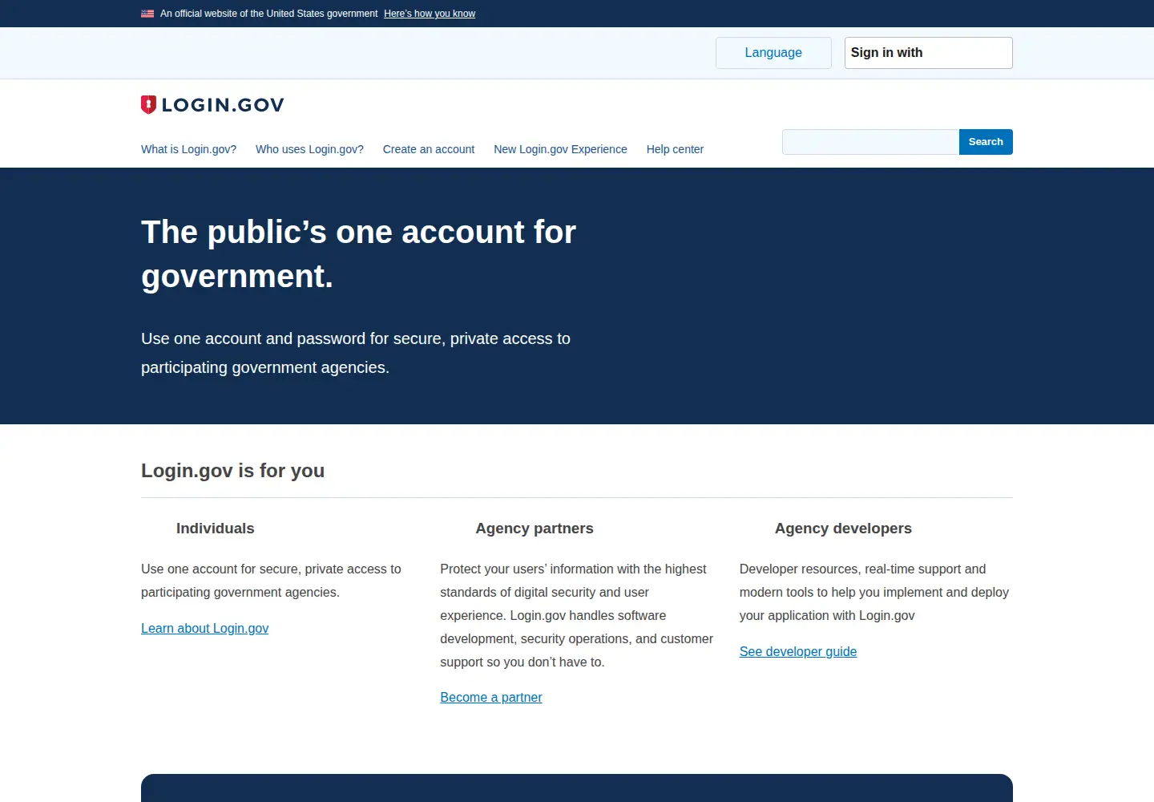Click "An official website of the United States government" text
This screenshot has height=802, width=1154.
(x=268, y=14)
